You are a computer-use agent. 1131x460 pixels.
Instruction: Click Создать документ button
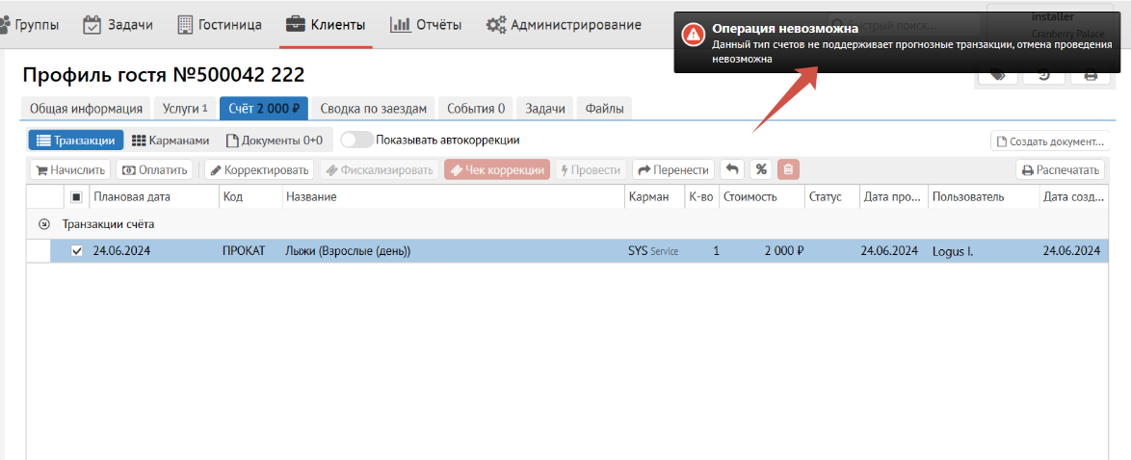(x=1050, y=141)
